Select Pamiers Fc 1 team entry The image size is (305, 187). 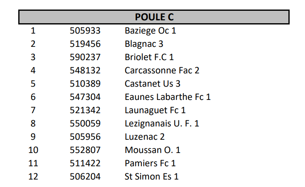tap(150, 163)
